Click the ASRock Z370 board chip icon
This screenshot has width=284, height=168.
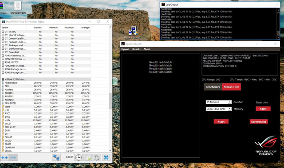3,79
